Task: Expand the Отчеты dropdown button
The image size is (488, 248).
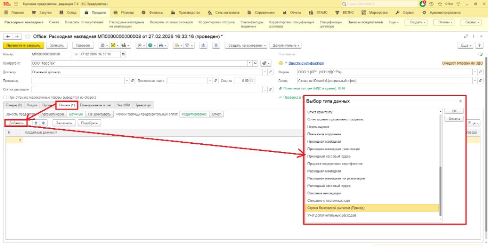Action: pos(444,22)
